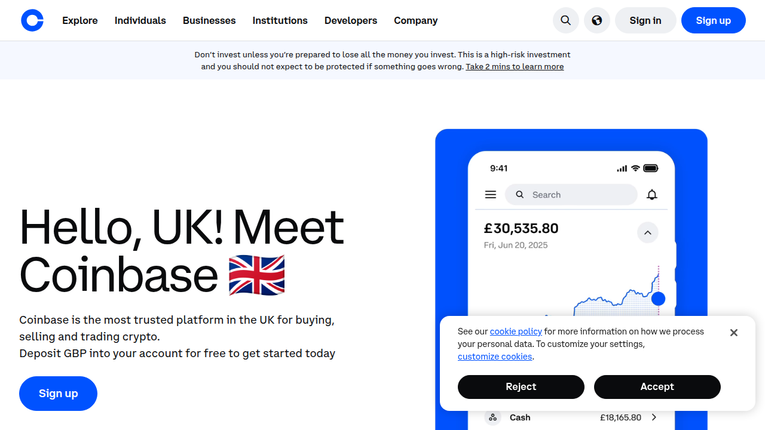Viewport: 765px width, 430px height.
Task: Open the hamburger menu in the phone mockup
Action: tap(490, 194)
